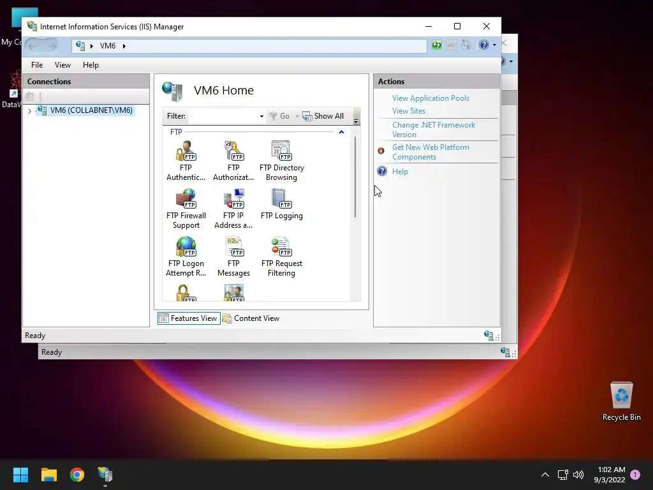This screenshot has width=653, height=490.
Task: Click Change .NET Framework Version link
Action: pyautogui.click(x=434, y=130)
